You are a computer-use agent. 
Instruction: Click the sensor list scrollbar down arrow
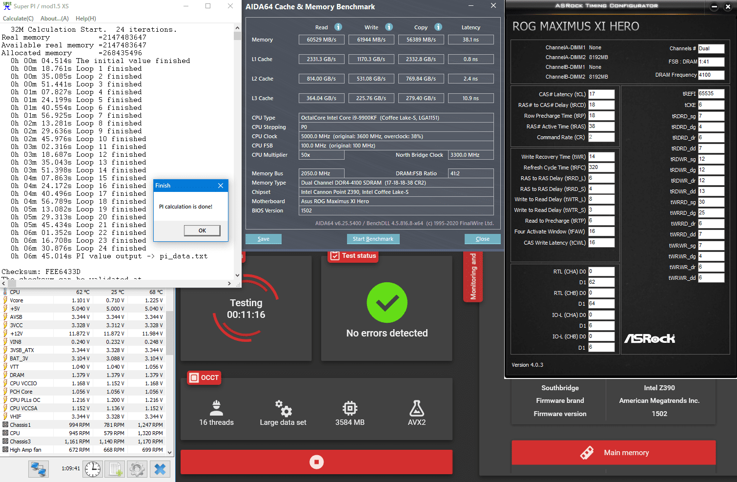(170, 453)
